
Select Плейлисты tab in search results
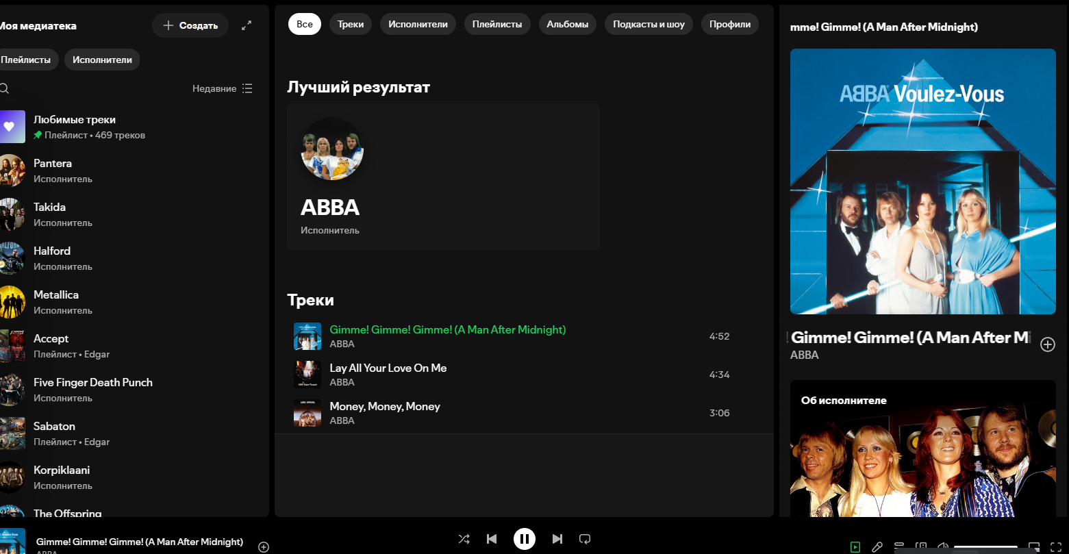(497, 24)
